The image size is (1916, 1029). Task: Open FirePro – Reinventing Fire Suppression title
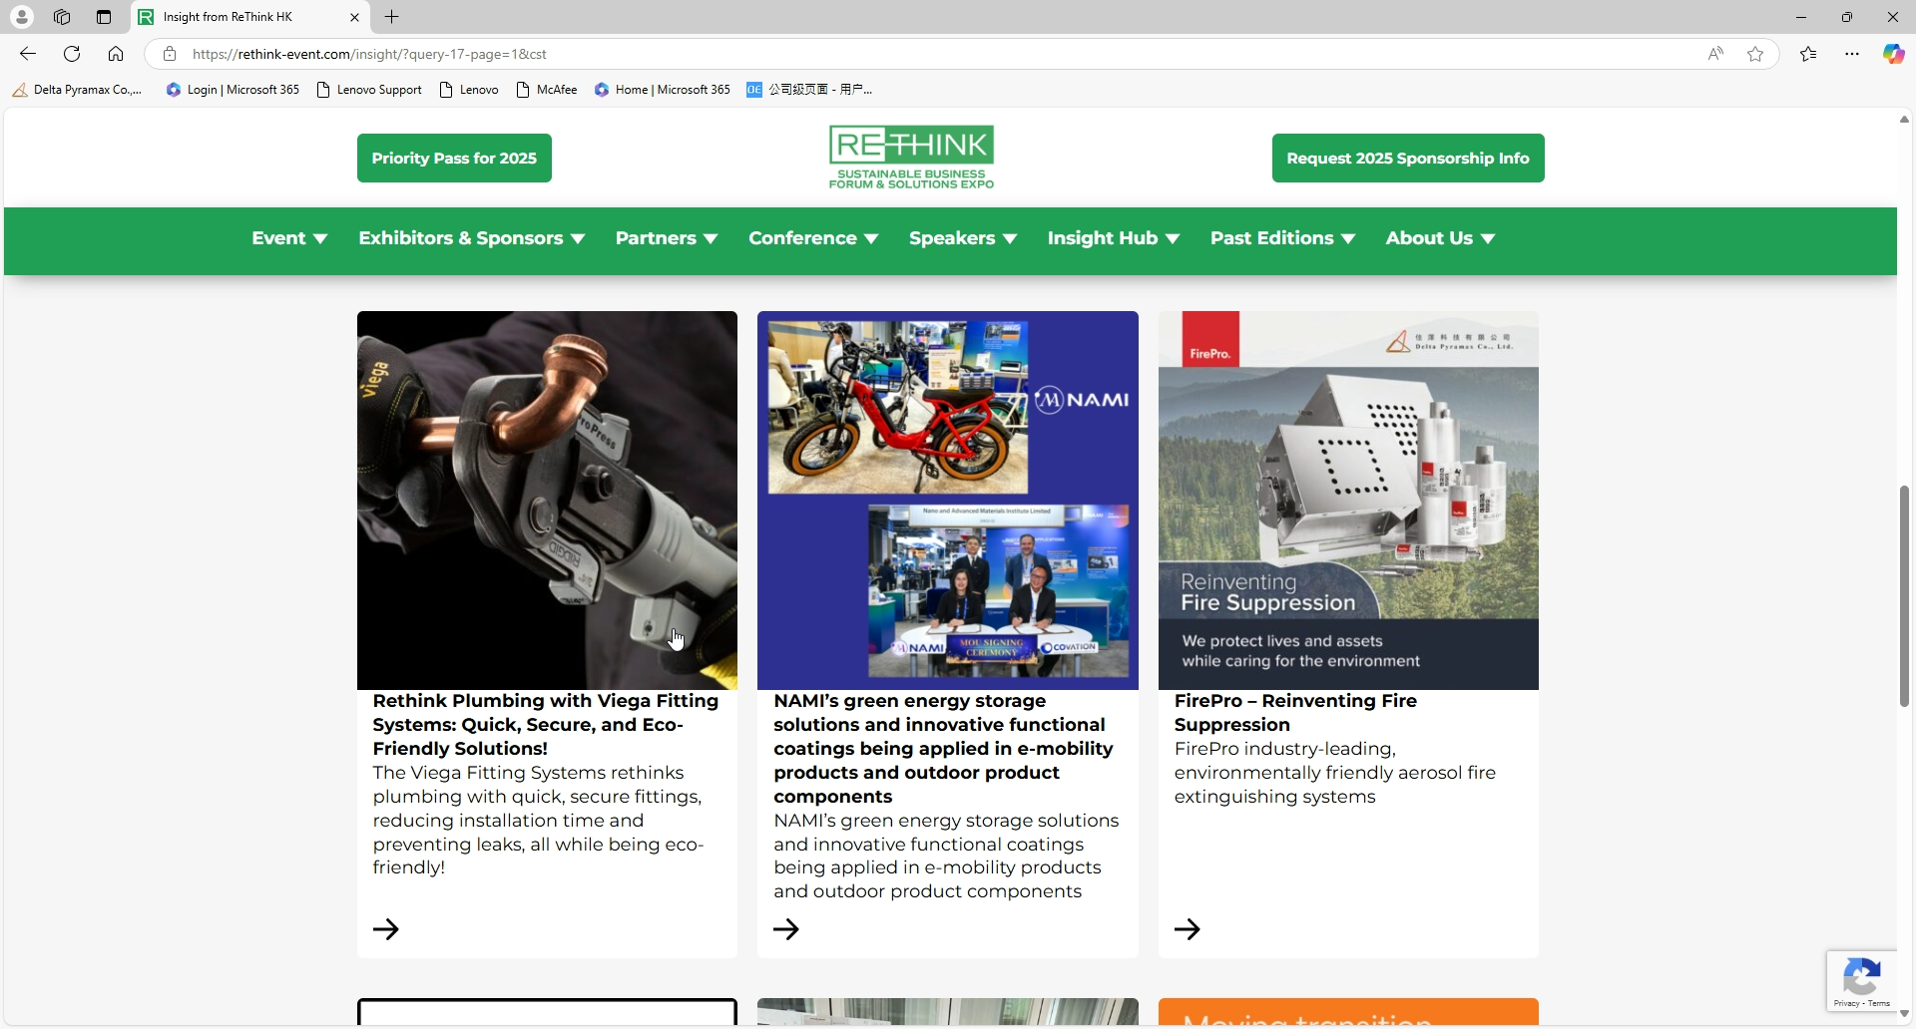tap(1295, 713)
